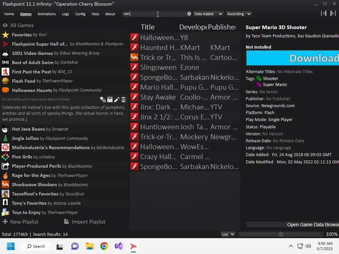This screenshot has height=254, width=339.
Task: Sort by the Title column header
Action: 148,27
